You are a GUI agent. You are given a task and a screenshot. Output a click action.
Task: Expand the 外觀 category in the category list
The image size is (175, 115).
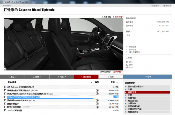point(147,89)
